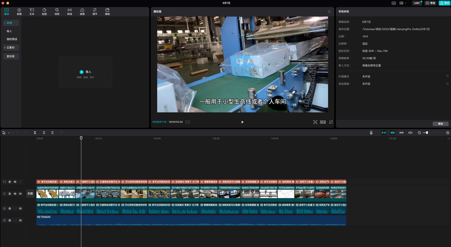Open the 特效 effects panel
The height and width of the screenshot is (247, 451).
57,12
